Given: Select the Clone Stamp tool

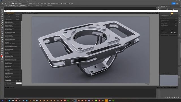Looking at the screenshot, I should (x=2, y=27).
